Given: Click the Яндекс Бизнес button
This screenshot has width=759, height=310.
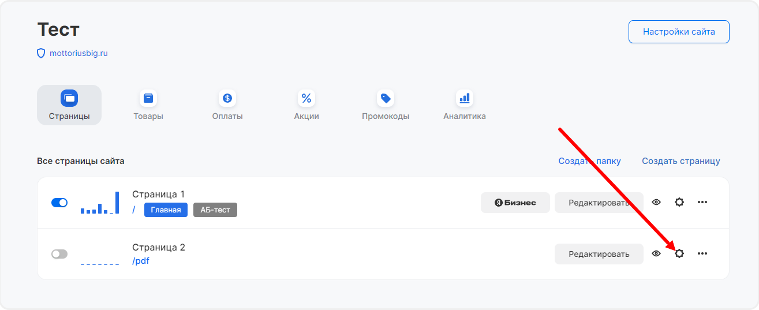Looking at the screenshot, I should click(515, 203).
